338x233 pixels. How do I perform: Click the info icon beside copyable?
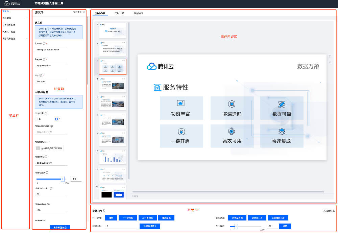pyautogui.click(x=46, y=113)
